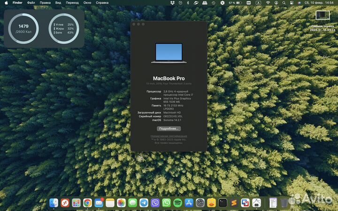Screen dimensions: 338x211
Task: Click the Подробнее... button
Action: (169, 128)
